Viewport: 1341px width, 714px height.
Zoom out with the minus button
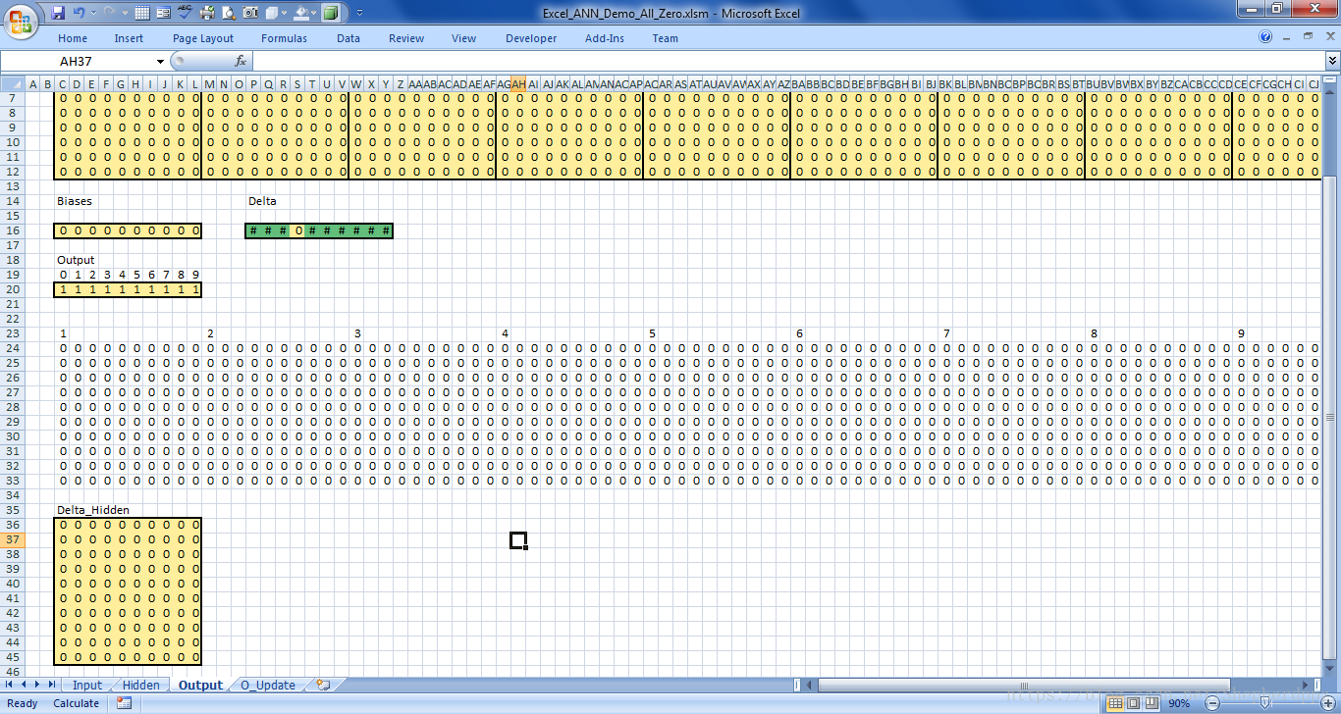tap(1212, 703)
